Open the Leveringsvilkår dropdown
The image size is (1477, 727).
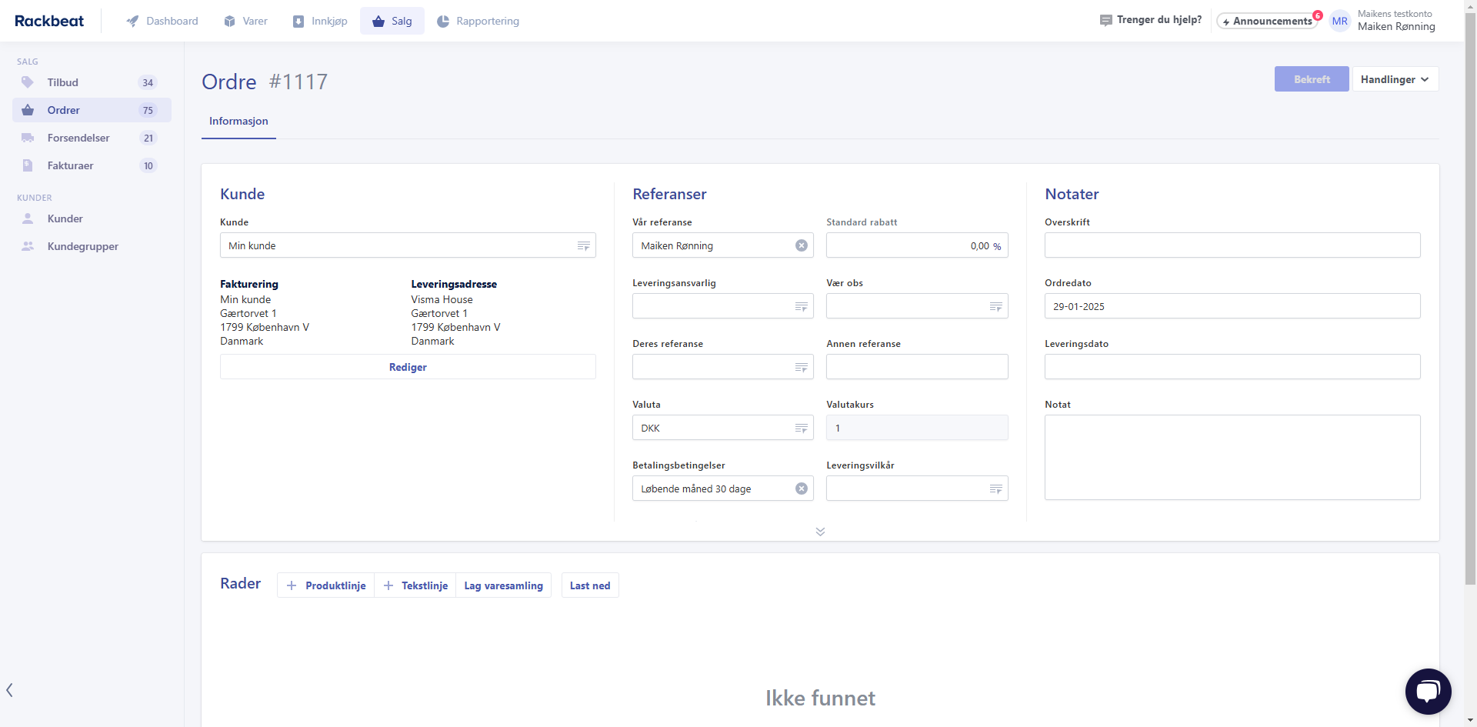click(x=995, y=489)
